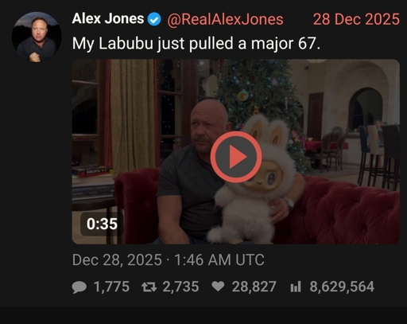Click the 1,775 replies count
The height and width of the screenshot is (324, 407).
(x=111, y=287)
